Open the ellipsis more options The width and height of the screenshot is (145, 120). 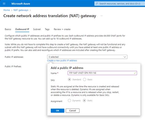(x=102, y=16)
